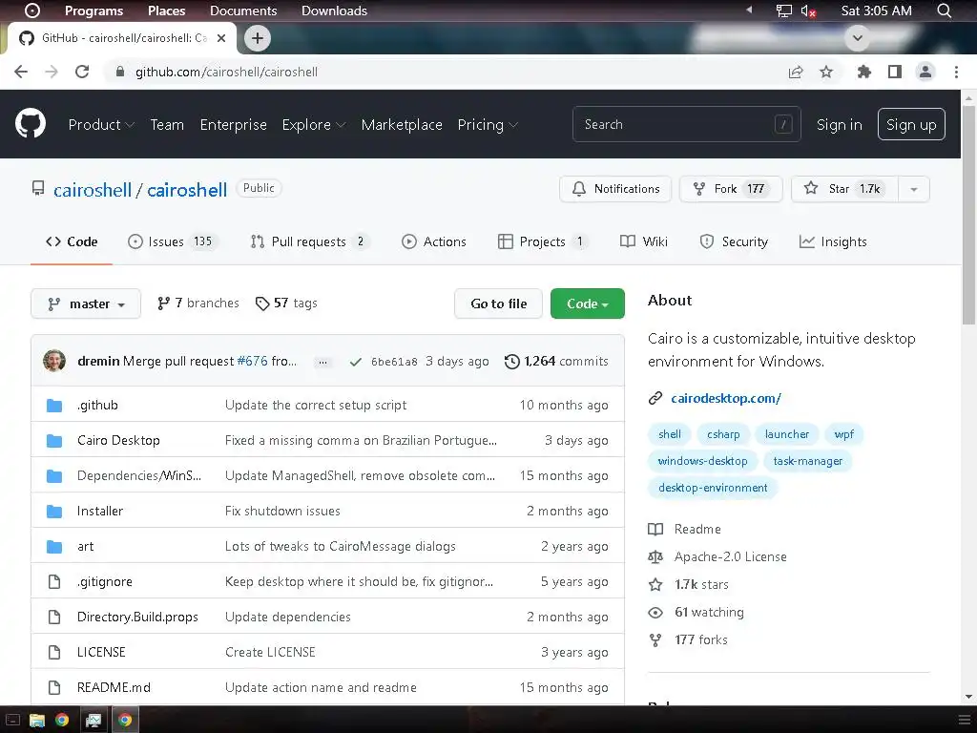Click the windows-desktop topic tag
The image size is (977, 733).
pos(702,461)
